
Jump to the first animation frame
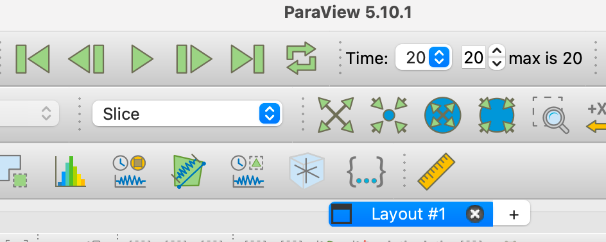coord(33,59)
